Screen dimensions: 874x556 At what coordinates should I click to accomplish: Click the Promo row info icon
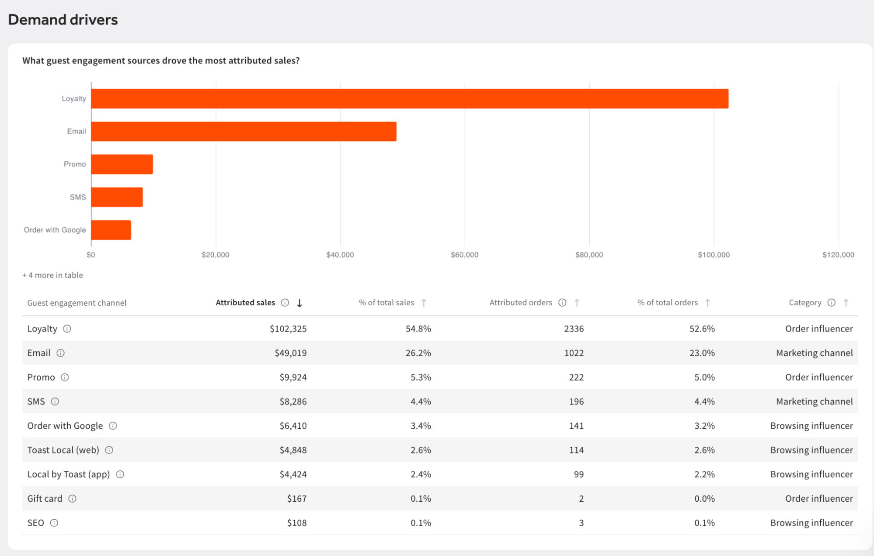tap(65, 378)
